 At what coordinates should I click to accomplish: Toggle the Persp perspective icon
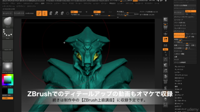click(165, 28)
